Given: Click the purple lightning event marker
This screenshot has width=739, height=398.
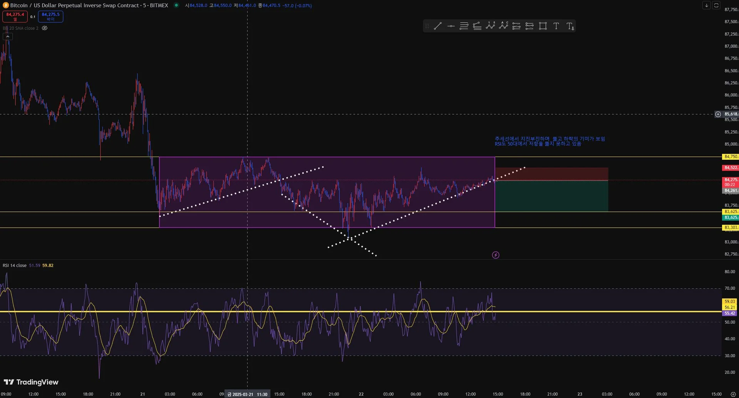Looking at the screenshot, I should tap(496, 255).
